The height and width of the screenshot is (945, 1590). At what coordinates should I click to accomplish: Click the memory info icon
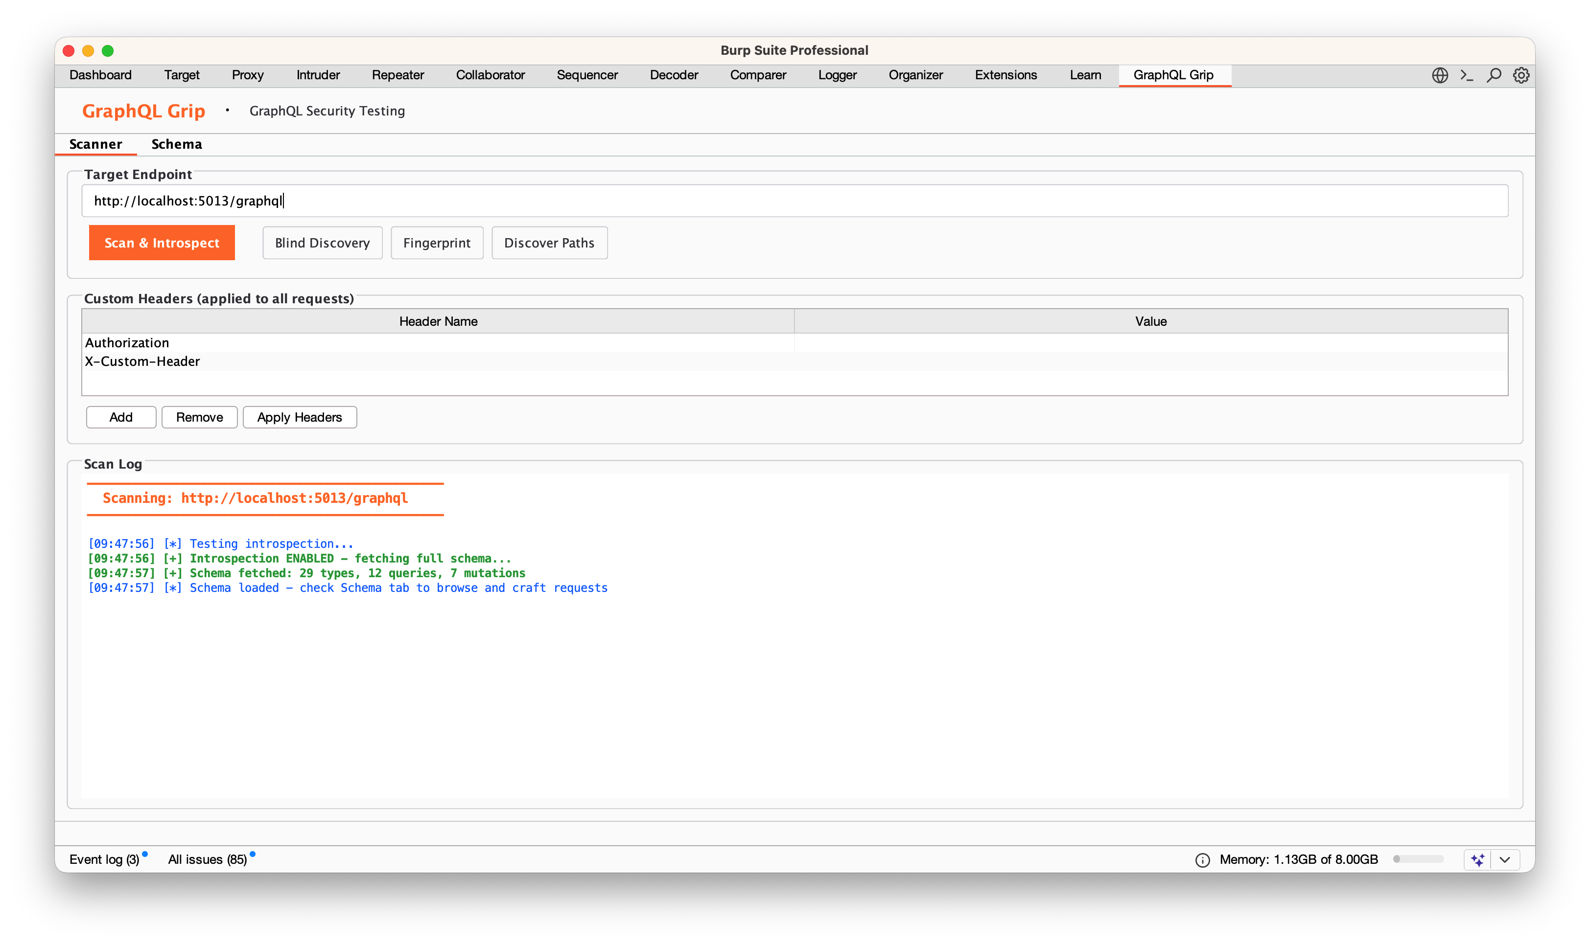coord(1202,860)
